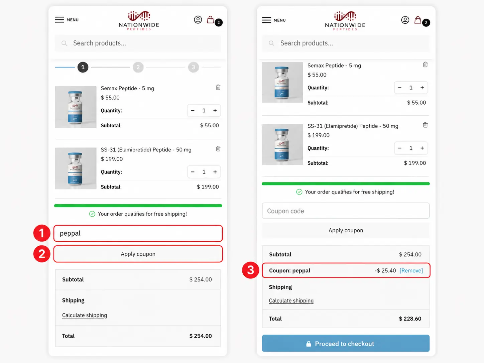Increase Semax Peptide quantity in the right screen
Screen dimensions: 484x363
tap(422, 88)
